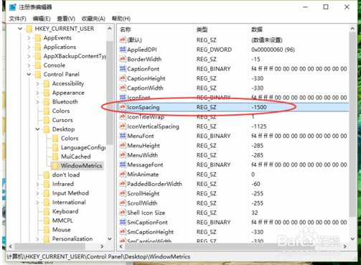
Task: Select the LanguageConfiguration key
Action: (83, 147)
